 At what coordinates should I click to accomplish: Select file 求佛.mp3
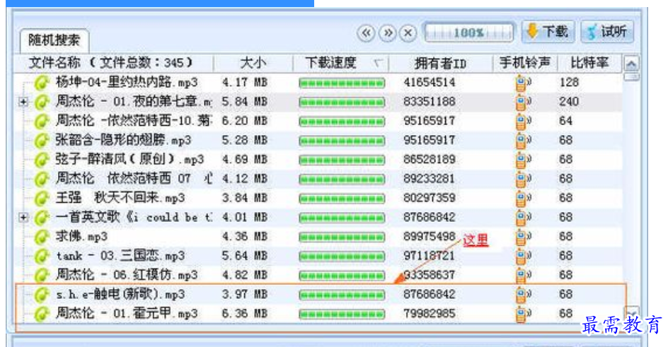(81, 236)
